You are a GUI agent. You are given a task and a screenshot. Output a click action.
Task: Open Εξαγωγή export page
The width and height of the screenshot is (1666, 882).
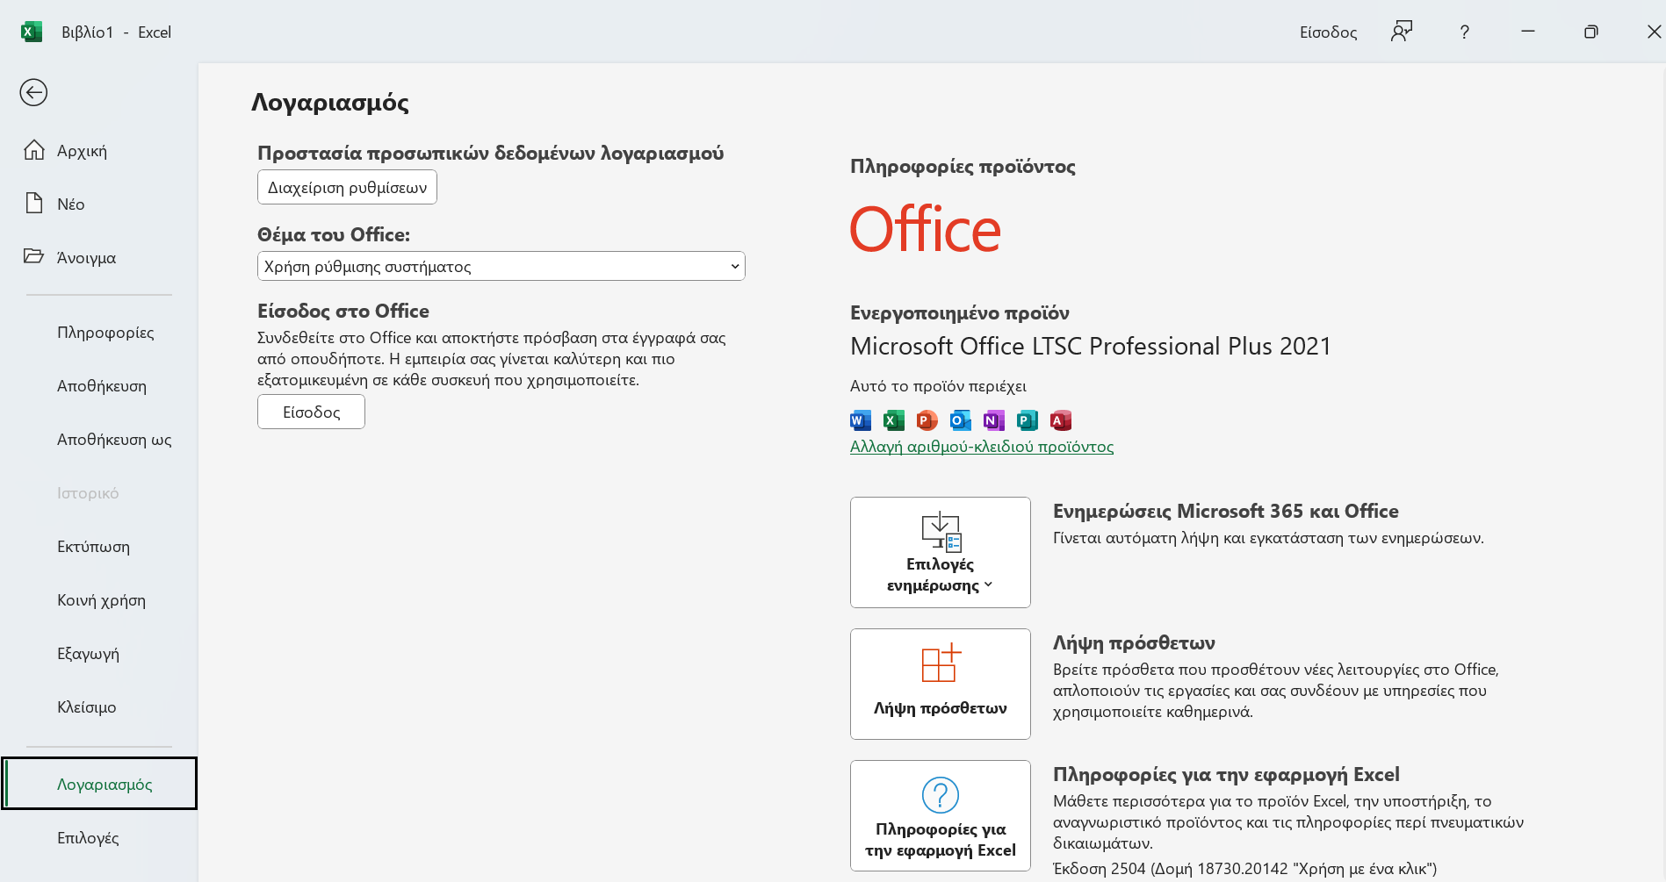pyautogui.click(x=88, y=654)
